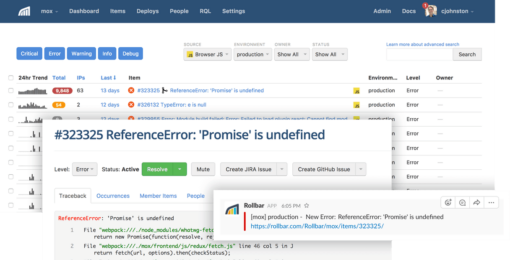The height and width of the screenshot is (260, 510).
Task: Click the Browser JS icon in the #323325 row
Action: click(356, 91)
